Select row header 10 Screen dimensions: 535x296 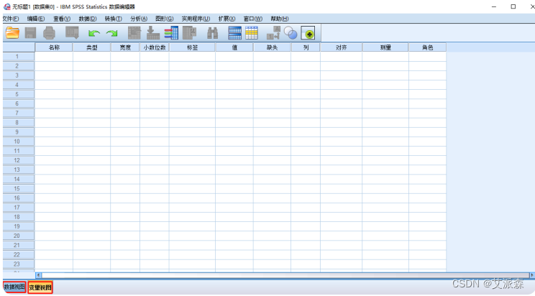(x=19, y=142)
